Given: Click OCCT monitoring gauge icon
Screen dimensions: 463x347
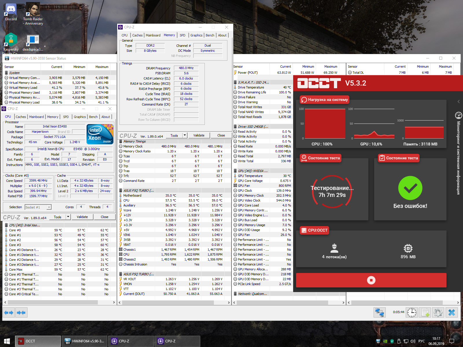Looking at the screenshot, I should [x=458, y=116].
